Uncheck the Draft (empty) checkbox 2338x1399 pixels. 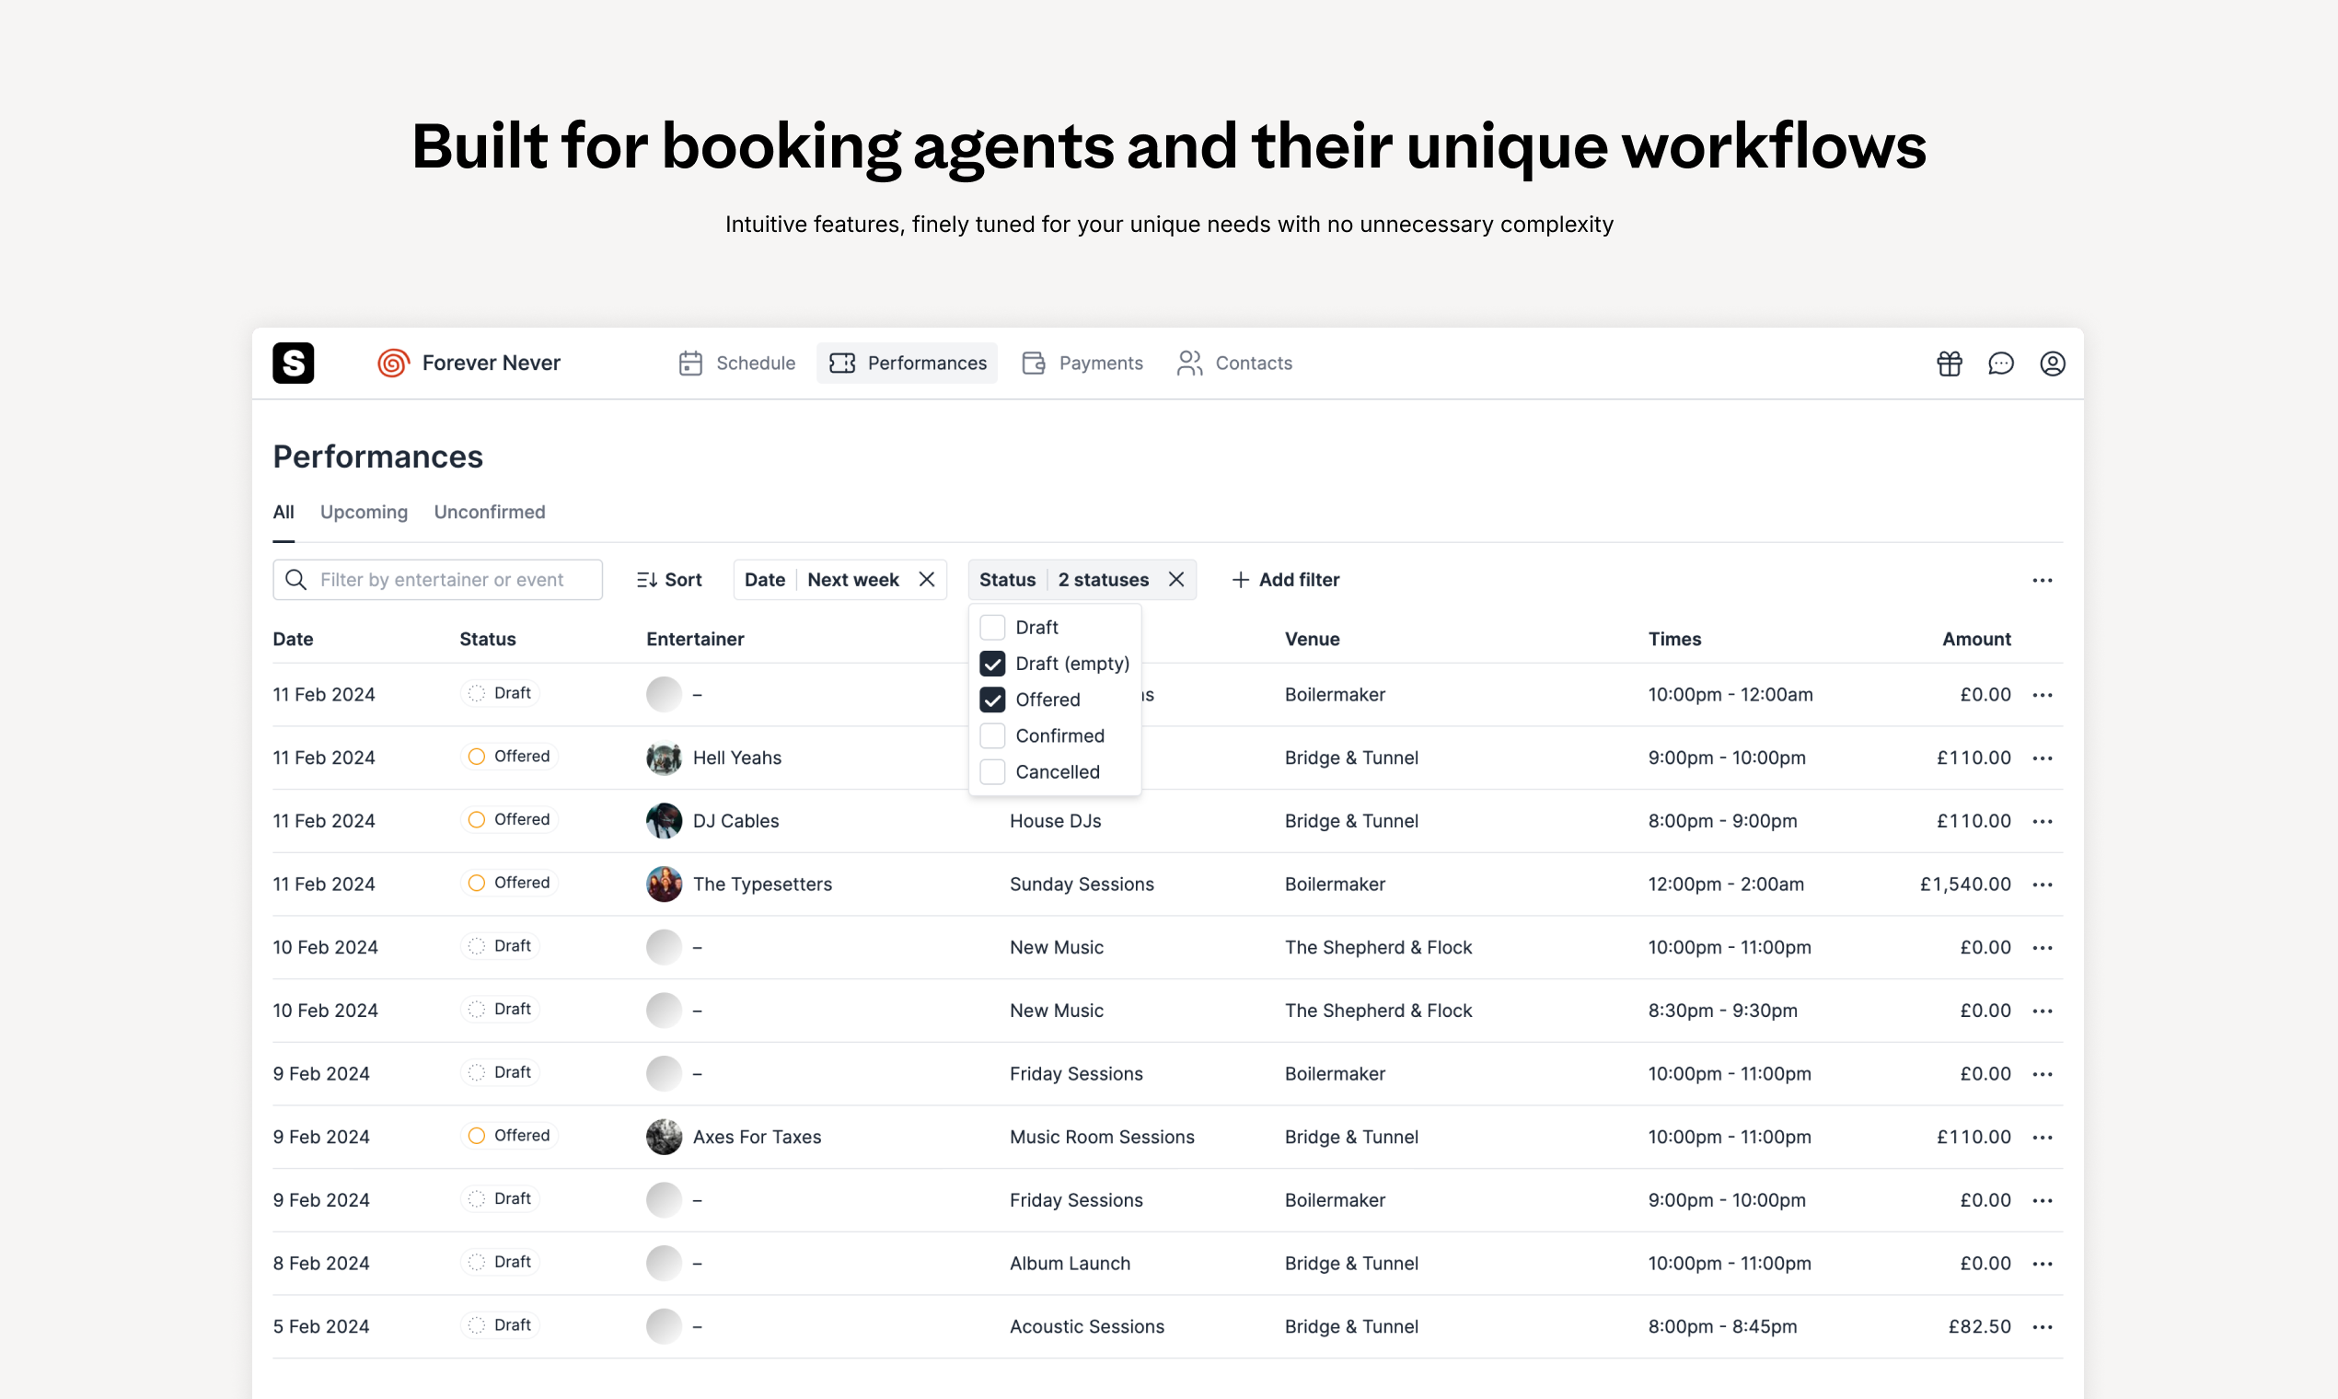991,664
